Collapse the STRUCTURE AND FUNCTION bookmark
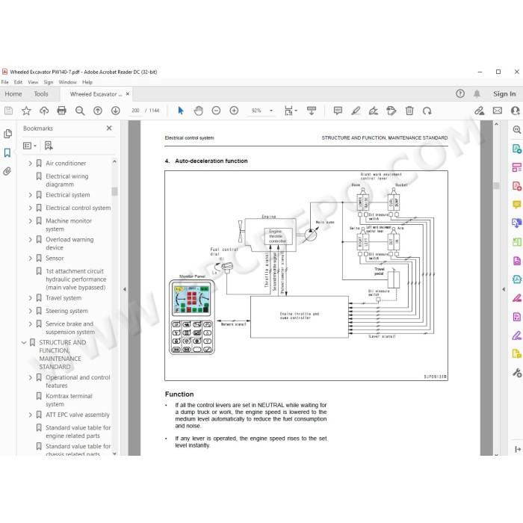The image size is (523, 523). [x=24, y=342]
